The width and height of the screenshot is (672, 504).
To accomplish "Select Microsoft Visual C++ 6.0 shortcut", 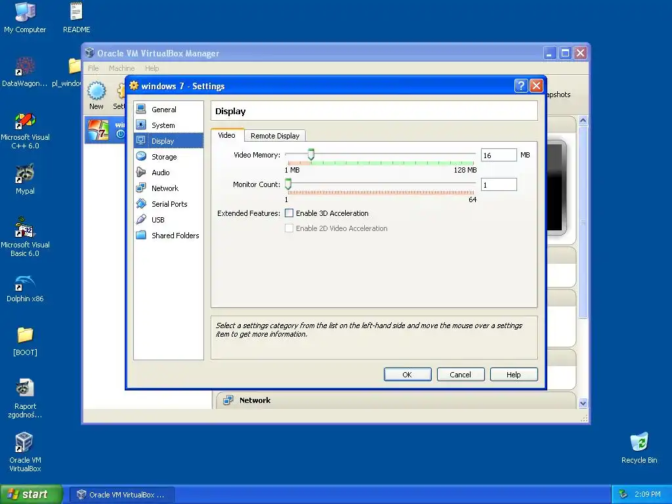I will (25, 131).
